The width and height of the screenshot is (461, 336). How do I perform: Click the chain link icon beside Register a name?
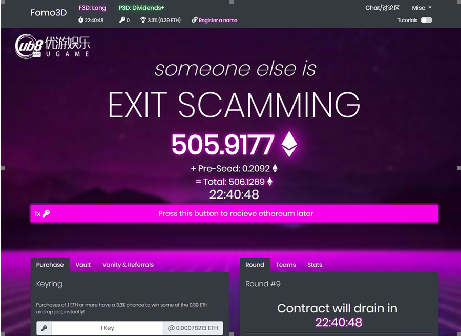(194, 20)
